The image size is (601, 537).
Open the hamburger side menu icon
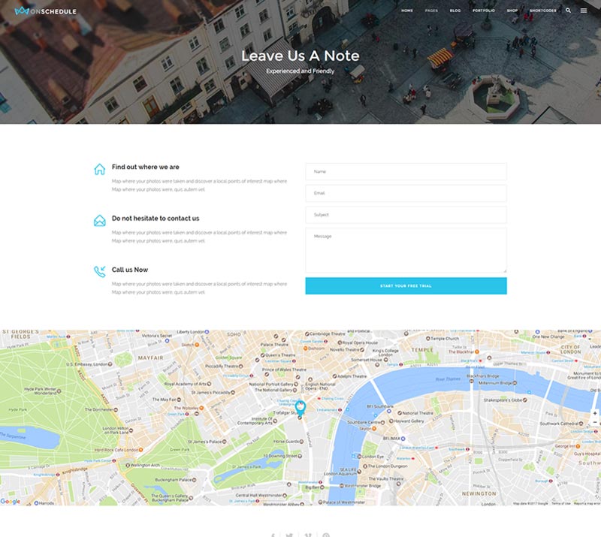[x=584, y=11]
